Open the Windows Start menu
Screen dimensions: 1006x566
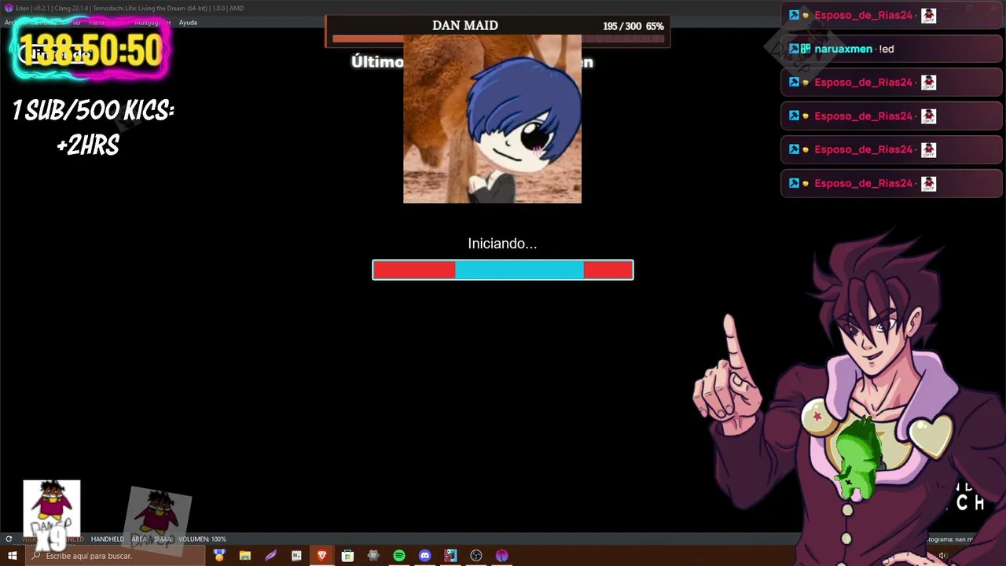coord(12,556)
